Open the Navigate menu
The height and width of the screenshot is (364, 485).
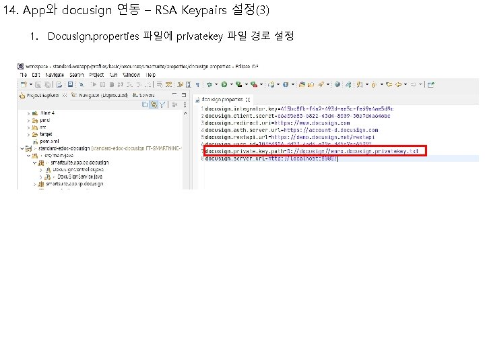click(x=55, y=75)
